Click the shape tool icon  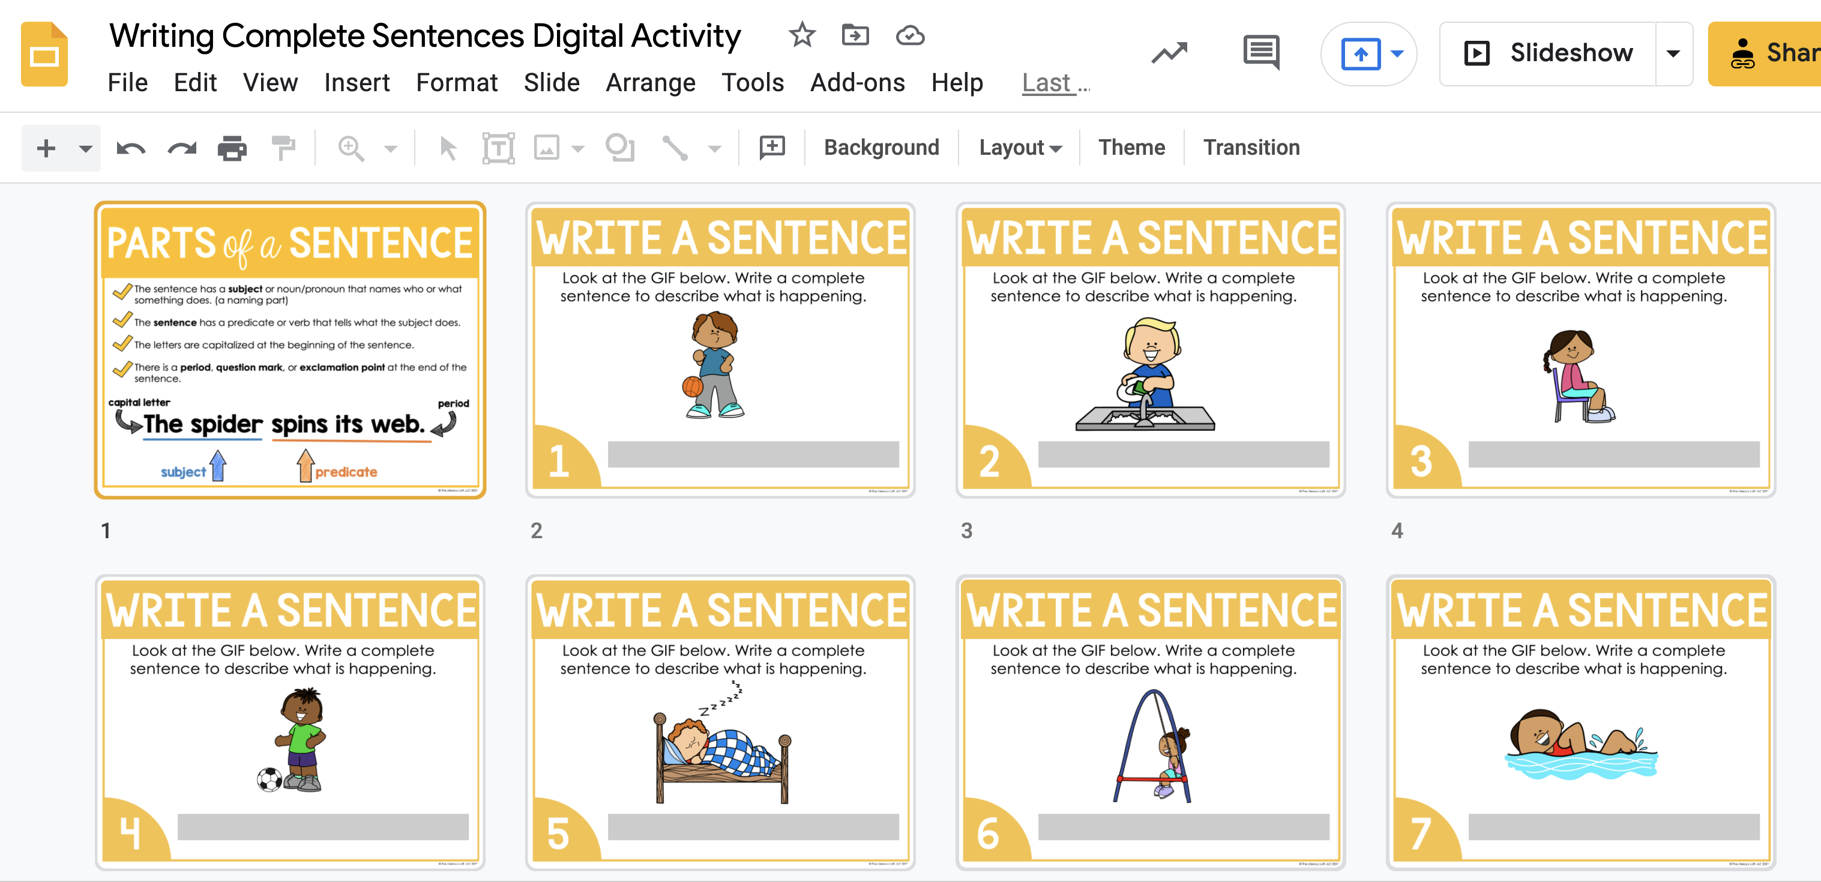620,148
